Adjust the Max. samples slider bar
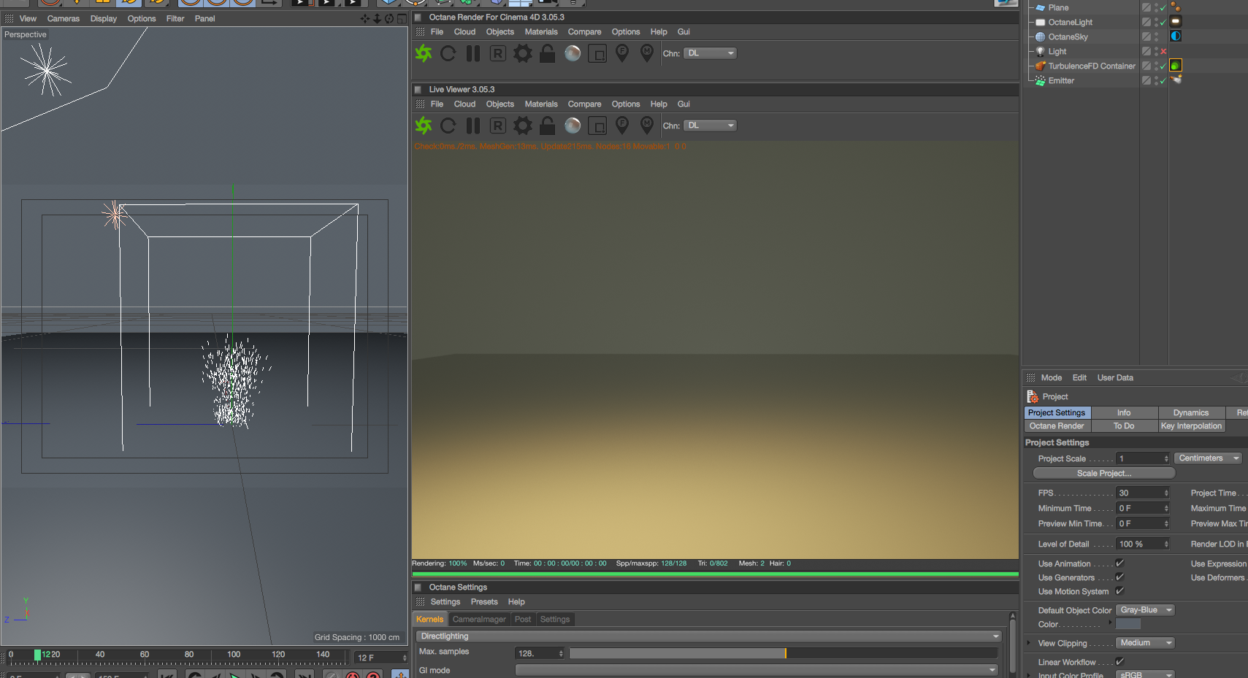Screen dimensions: 1248x678 pyautogui.click(x=783, y=653)
